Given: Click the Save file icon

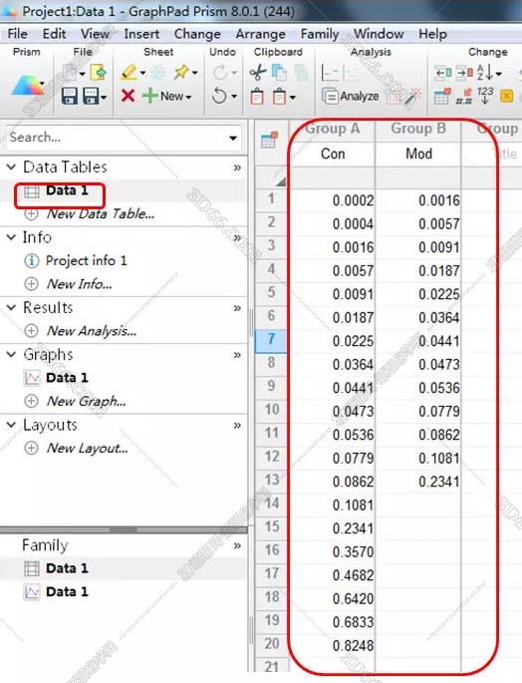Looking at the screenshot, I should click(69, 96).
